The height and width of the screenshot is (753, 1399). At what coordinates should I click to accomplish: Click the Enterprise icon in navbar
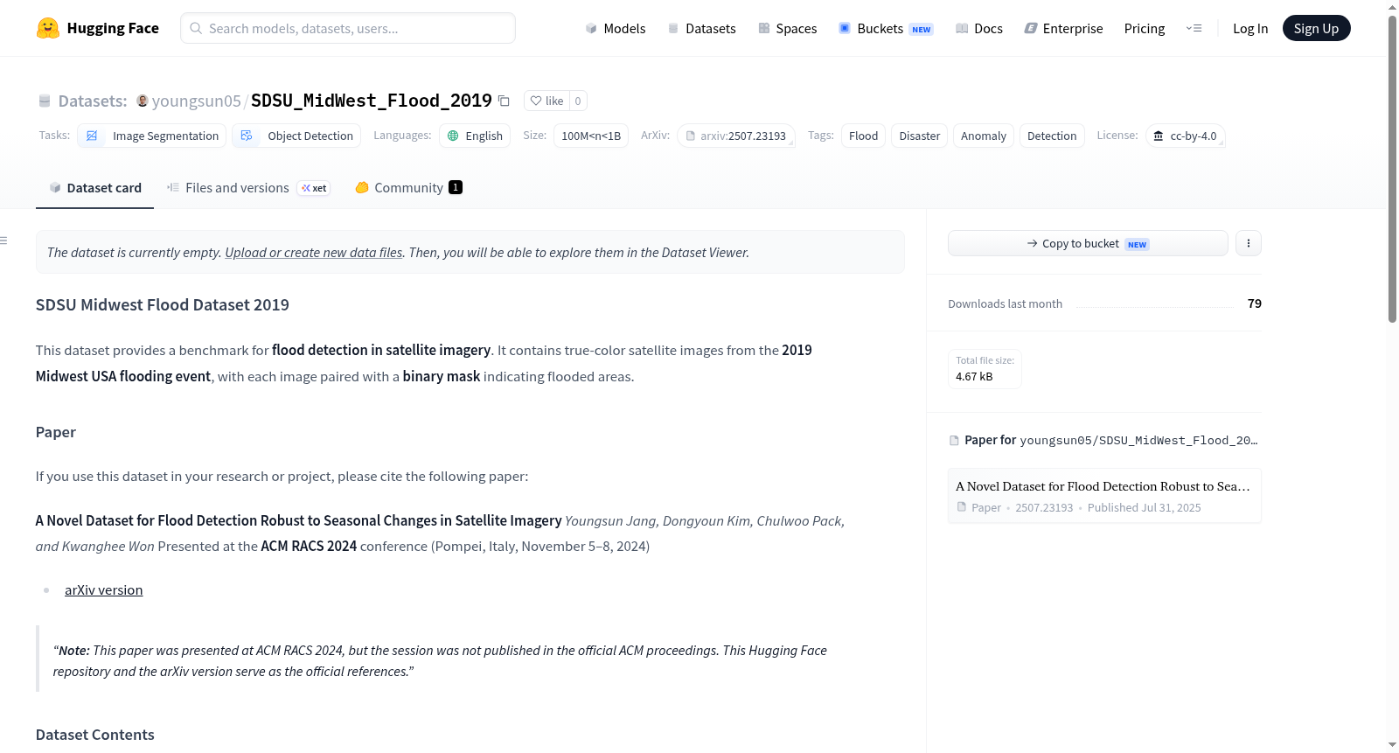(x=1031, y=28)
